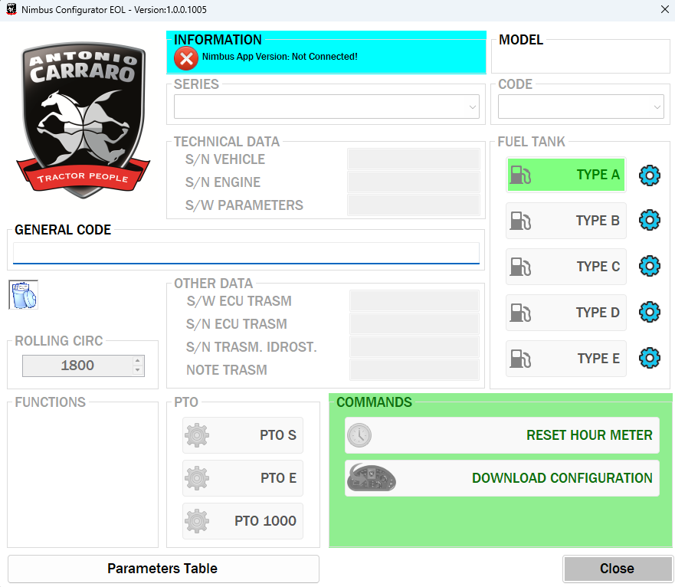The image size is (675, 587).
Task: Click the red error icon in Information
Action: pyautogui.click(x=186, y=58)
